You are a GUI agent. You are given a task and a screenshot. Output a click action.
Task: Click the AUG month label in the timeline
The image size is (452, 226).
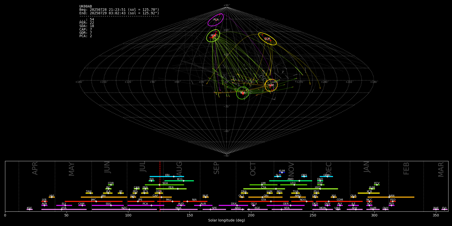click(x=179, y=168)
